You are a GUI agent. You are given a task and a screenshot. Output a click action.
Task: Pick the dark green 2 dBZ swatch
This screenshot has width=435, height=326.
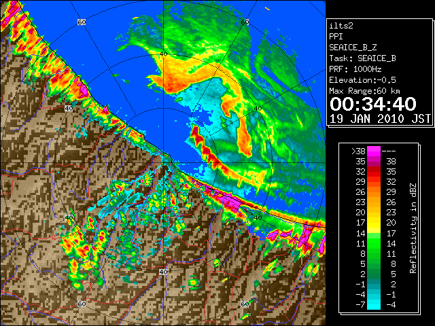pyautogui.click(x=374, y=274)
